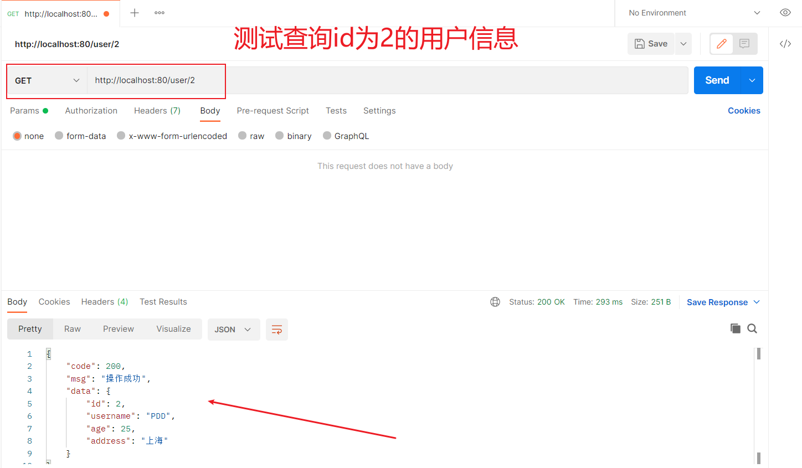Switch to Pretty response view
Screen dimensions: 802x468
30,329
